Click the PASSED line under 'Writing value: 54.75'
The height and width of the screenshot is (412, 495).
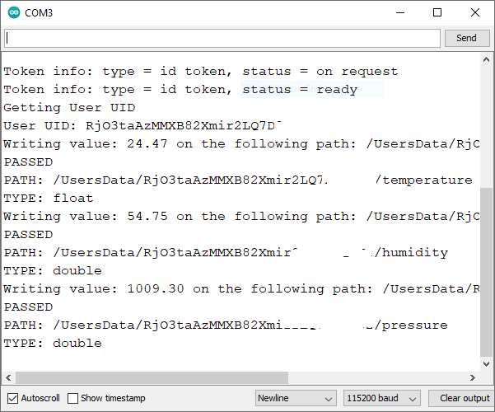coord(28,235)
